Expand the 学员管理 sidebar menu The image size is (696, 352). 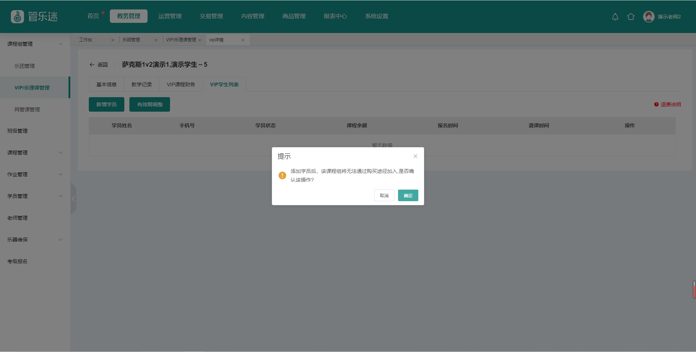61,196
